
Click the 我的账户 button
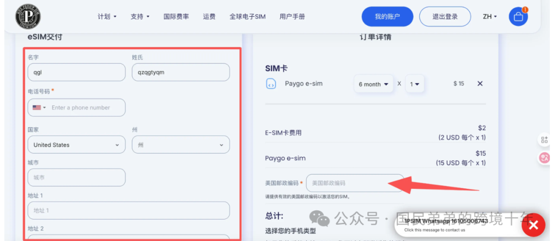(387, 16)
